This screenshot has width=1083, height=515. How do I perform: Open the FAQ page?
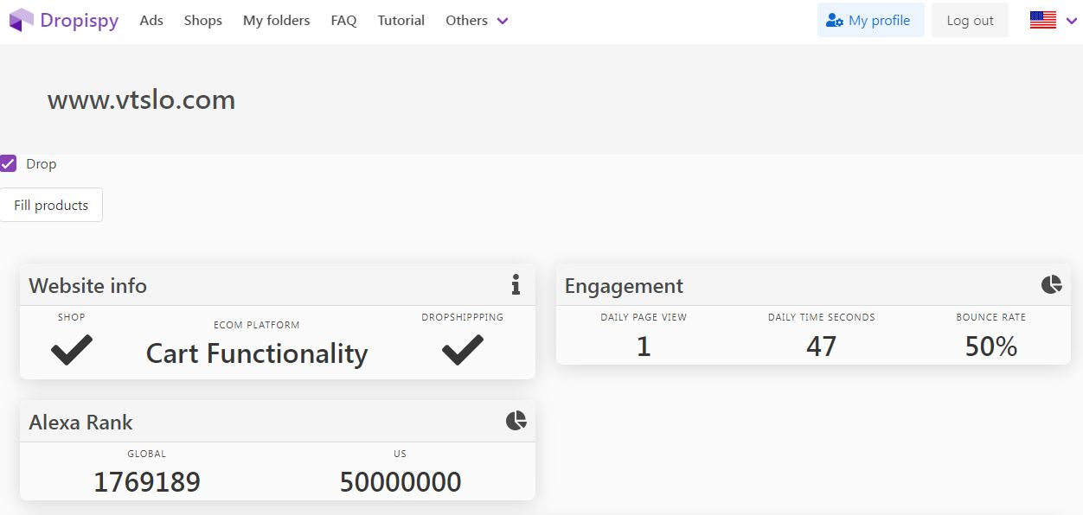click(x=343, y=20)
